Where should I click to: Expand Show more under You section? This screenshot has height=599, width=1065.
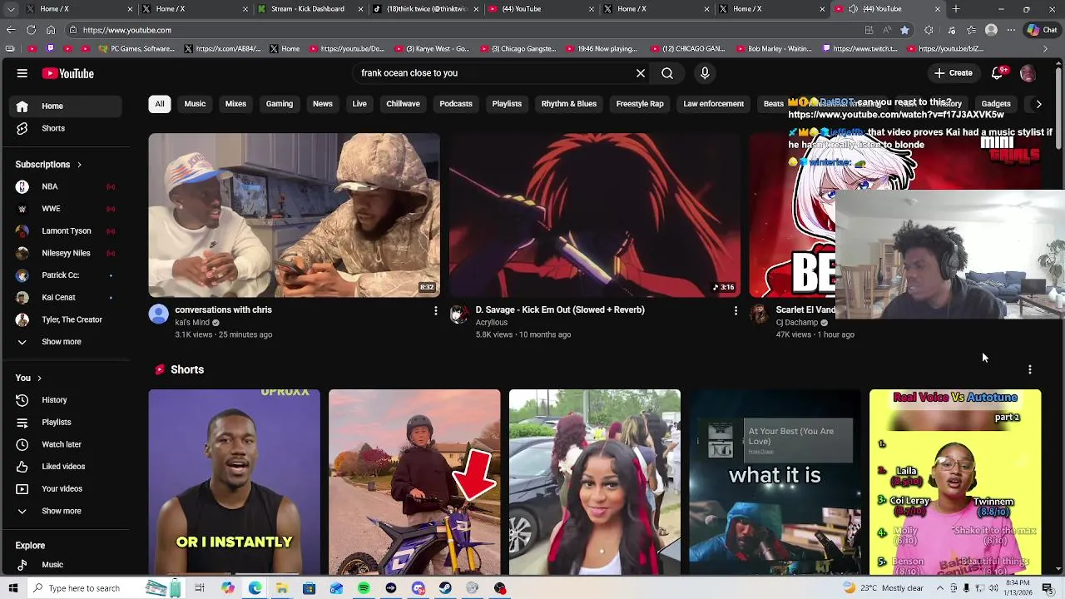point(66,511)
